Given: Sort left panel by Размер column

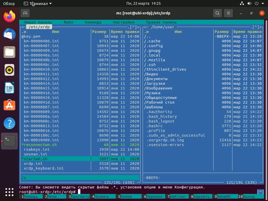Looking at the screenshot, I should [99, 32].
